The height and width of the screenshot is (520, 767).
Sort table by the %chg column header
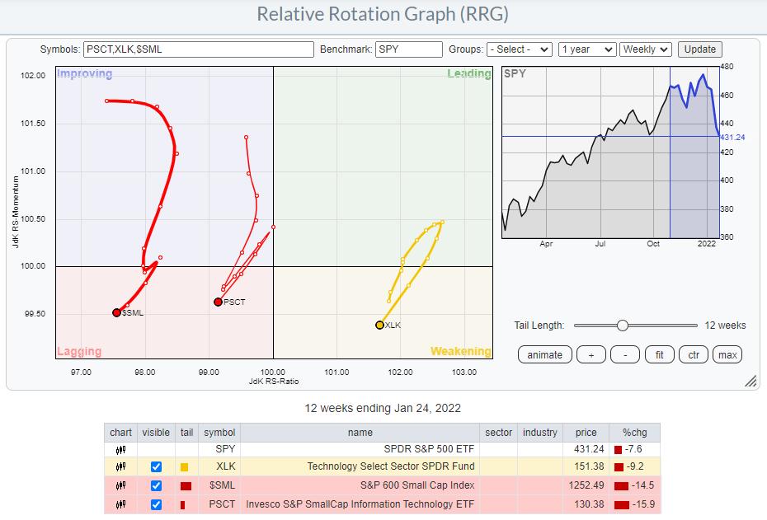click(634, 432)
